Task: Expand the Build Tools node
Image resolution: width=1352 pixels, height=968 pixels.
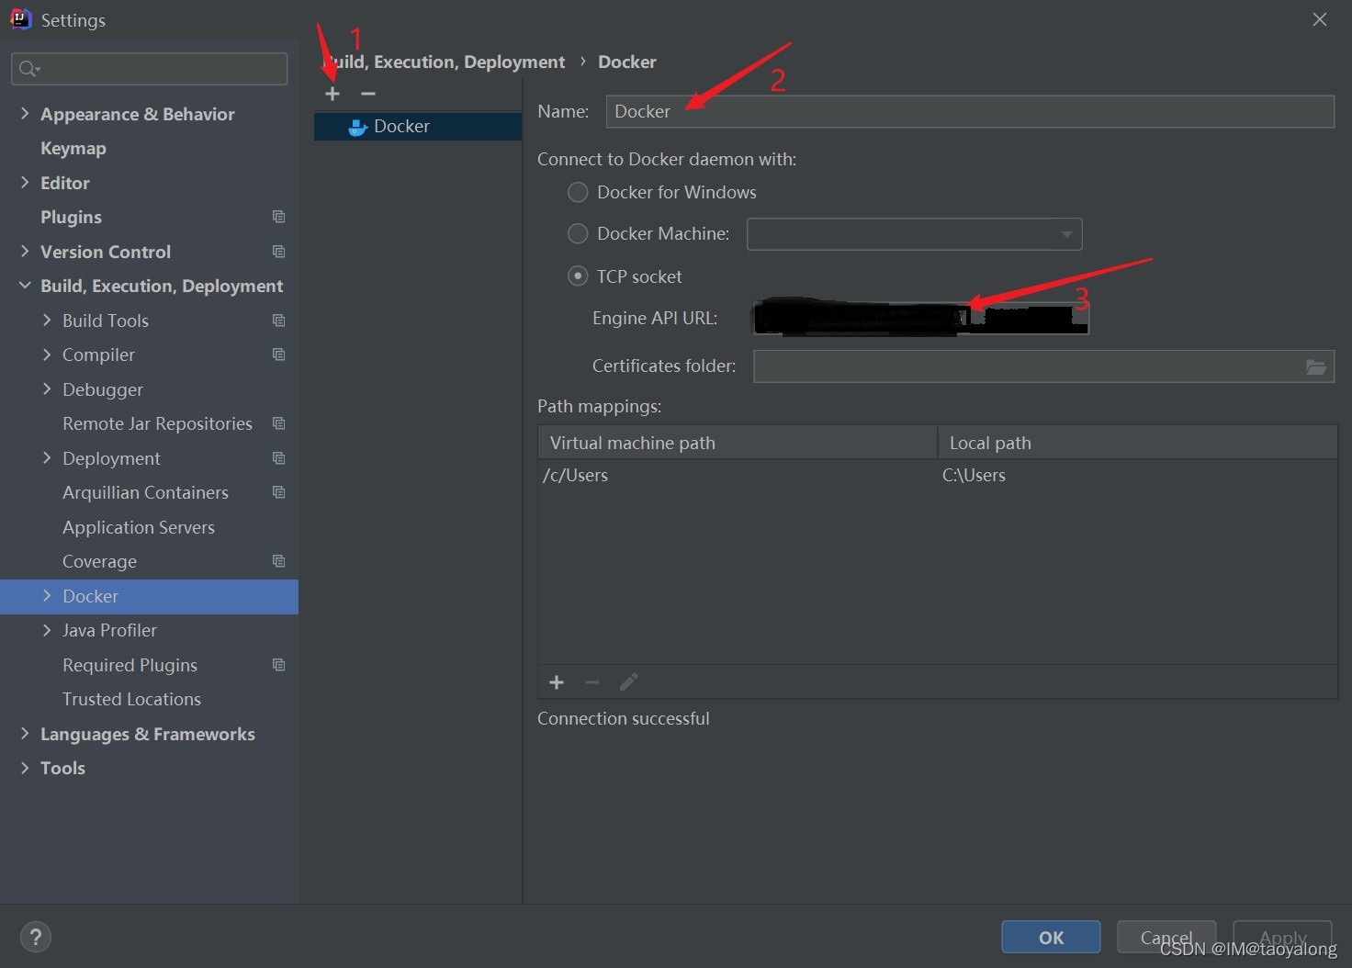Action: pos(47,321)
